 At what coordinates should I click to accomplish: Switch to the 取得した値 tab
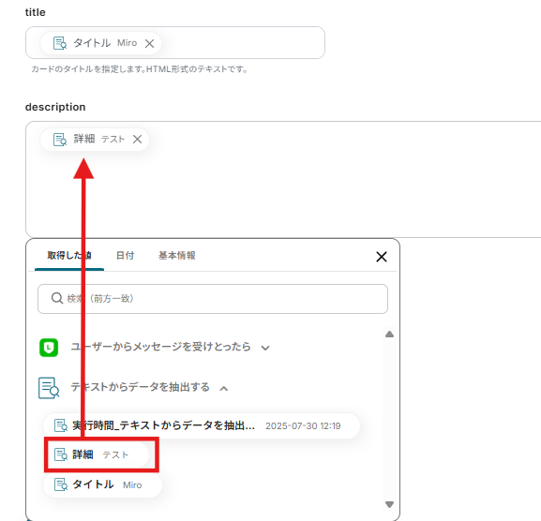click(x=69, y=256)
